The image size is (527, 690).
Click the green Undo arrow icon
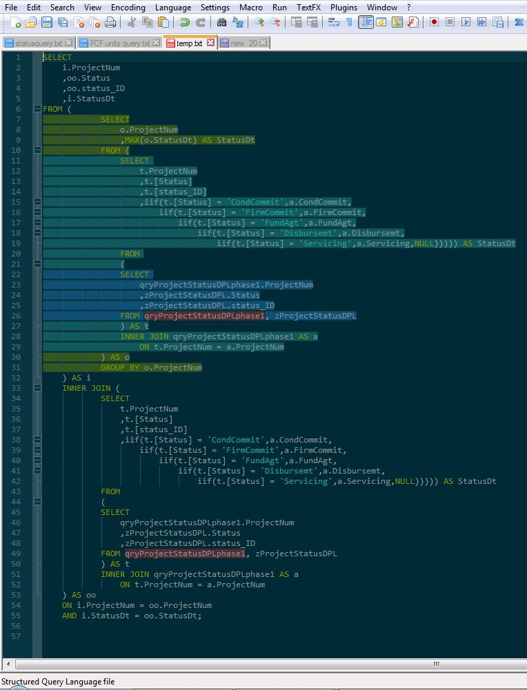coord(184,22)
